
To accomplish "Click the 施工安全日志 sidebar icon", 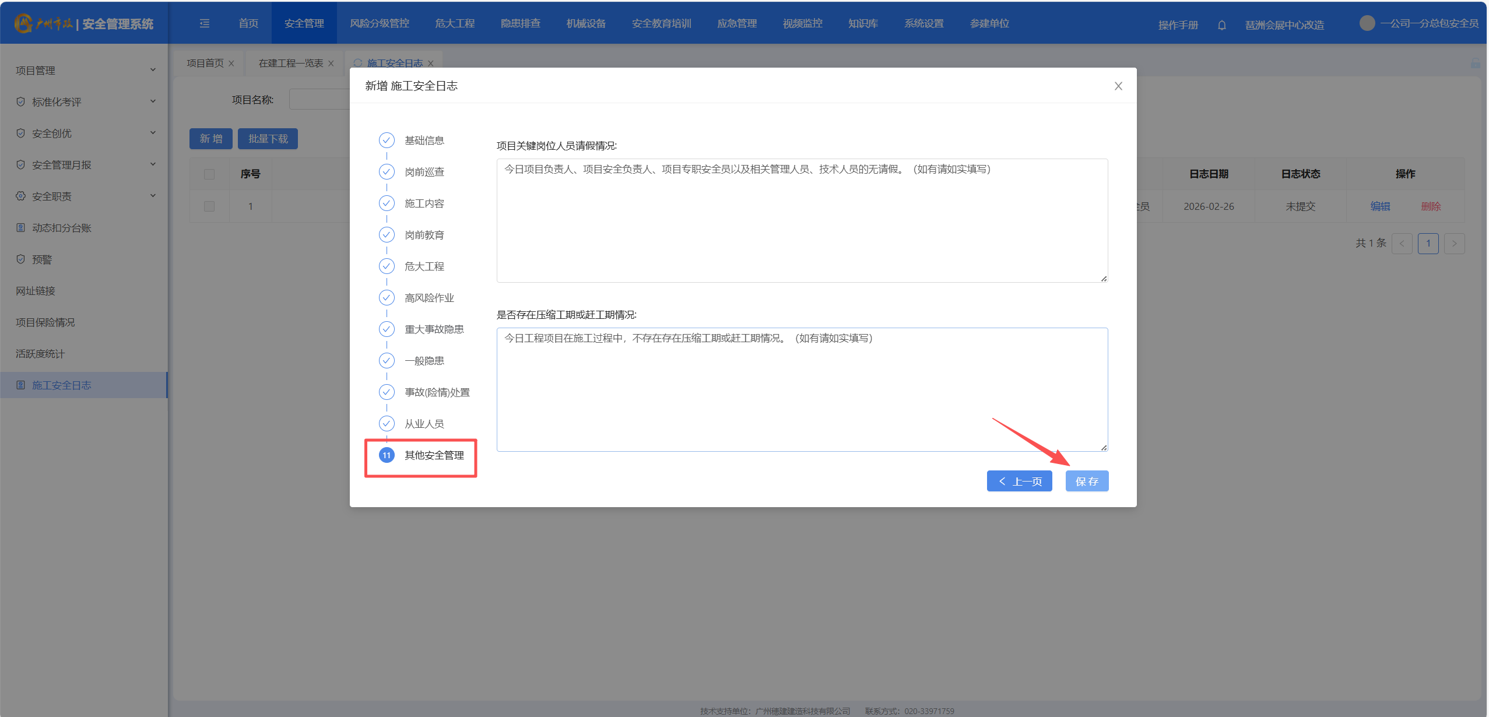I will click(x=21, y=385).
